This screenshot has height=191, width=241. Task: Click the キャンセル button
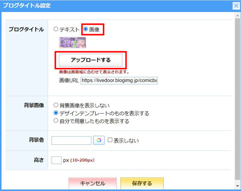click(x=92, y=183)
